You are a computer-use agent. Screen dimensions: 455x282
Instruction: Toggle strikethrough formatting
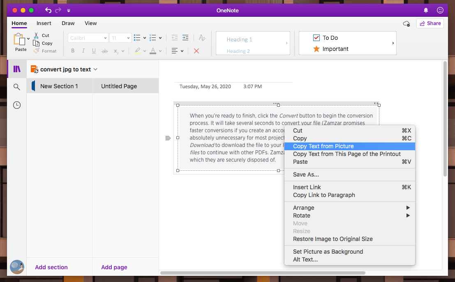tap(105, 51)
